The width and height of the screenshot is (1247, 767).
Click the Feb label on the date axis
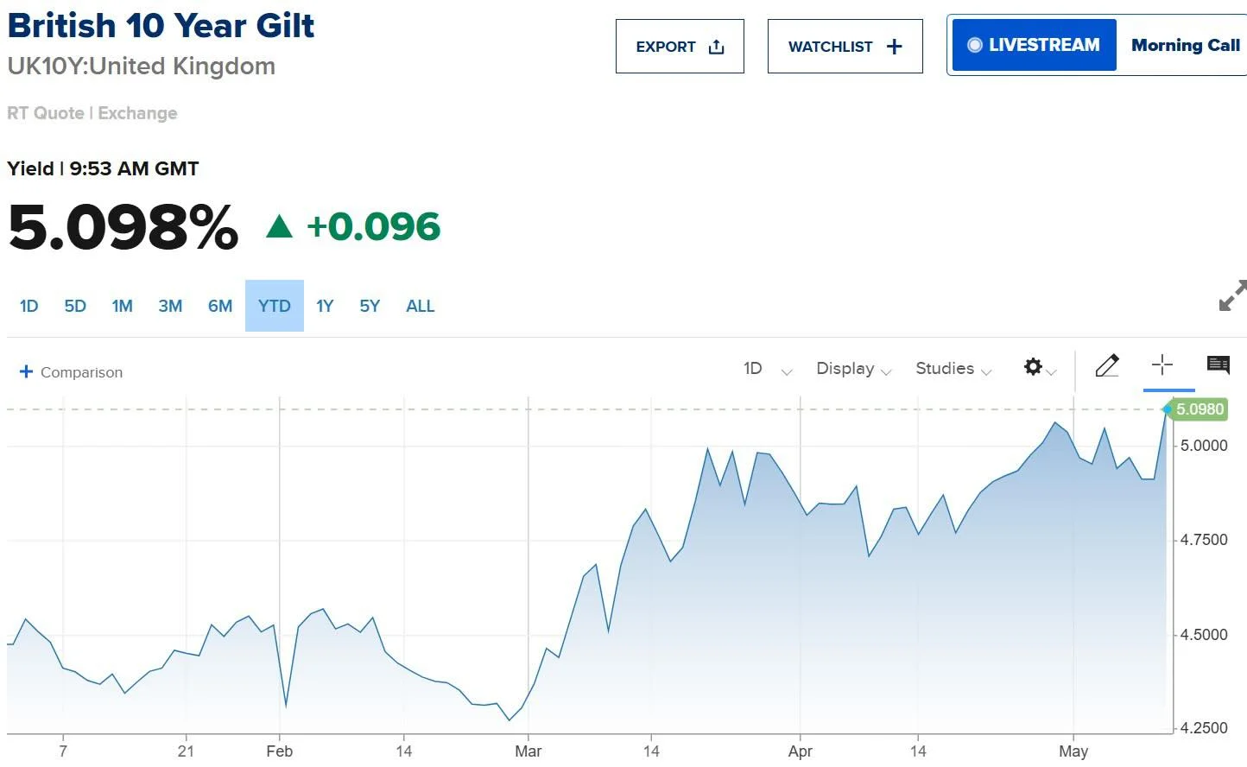pyautogui.click(x=280, y=751)
